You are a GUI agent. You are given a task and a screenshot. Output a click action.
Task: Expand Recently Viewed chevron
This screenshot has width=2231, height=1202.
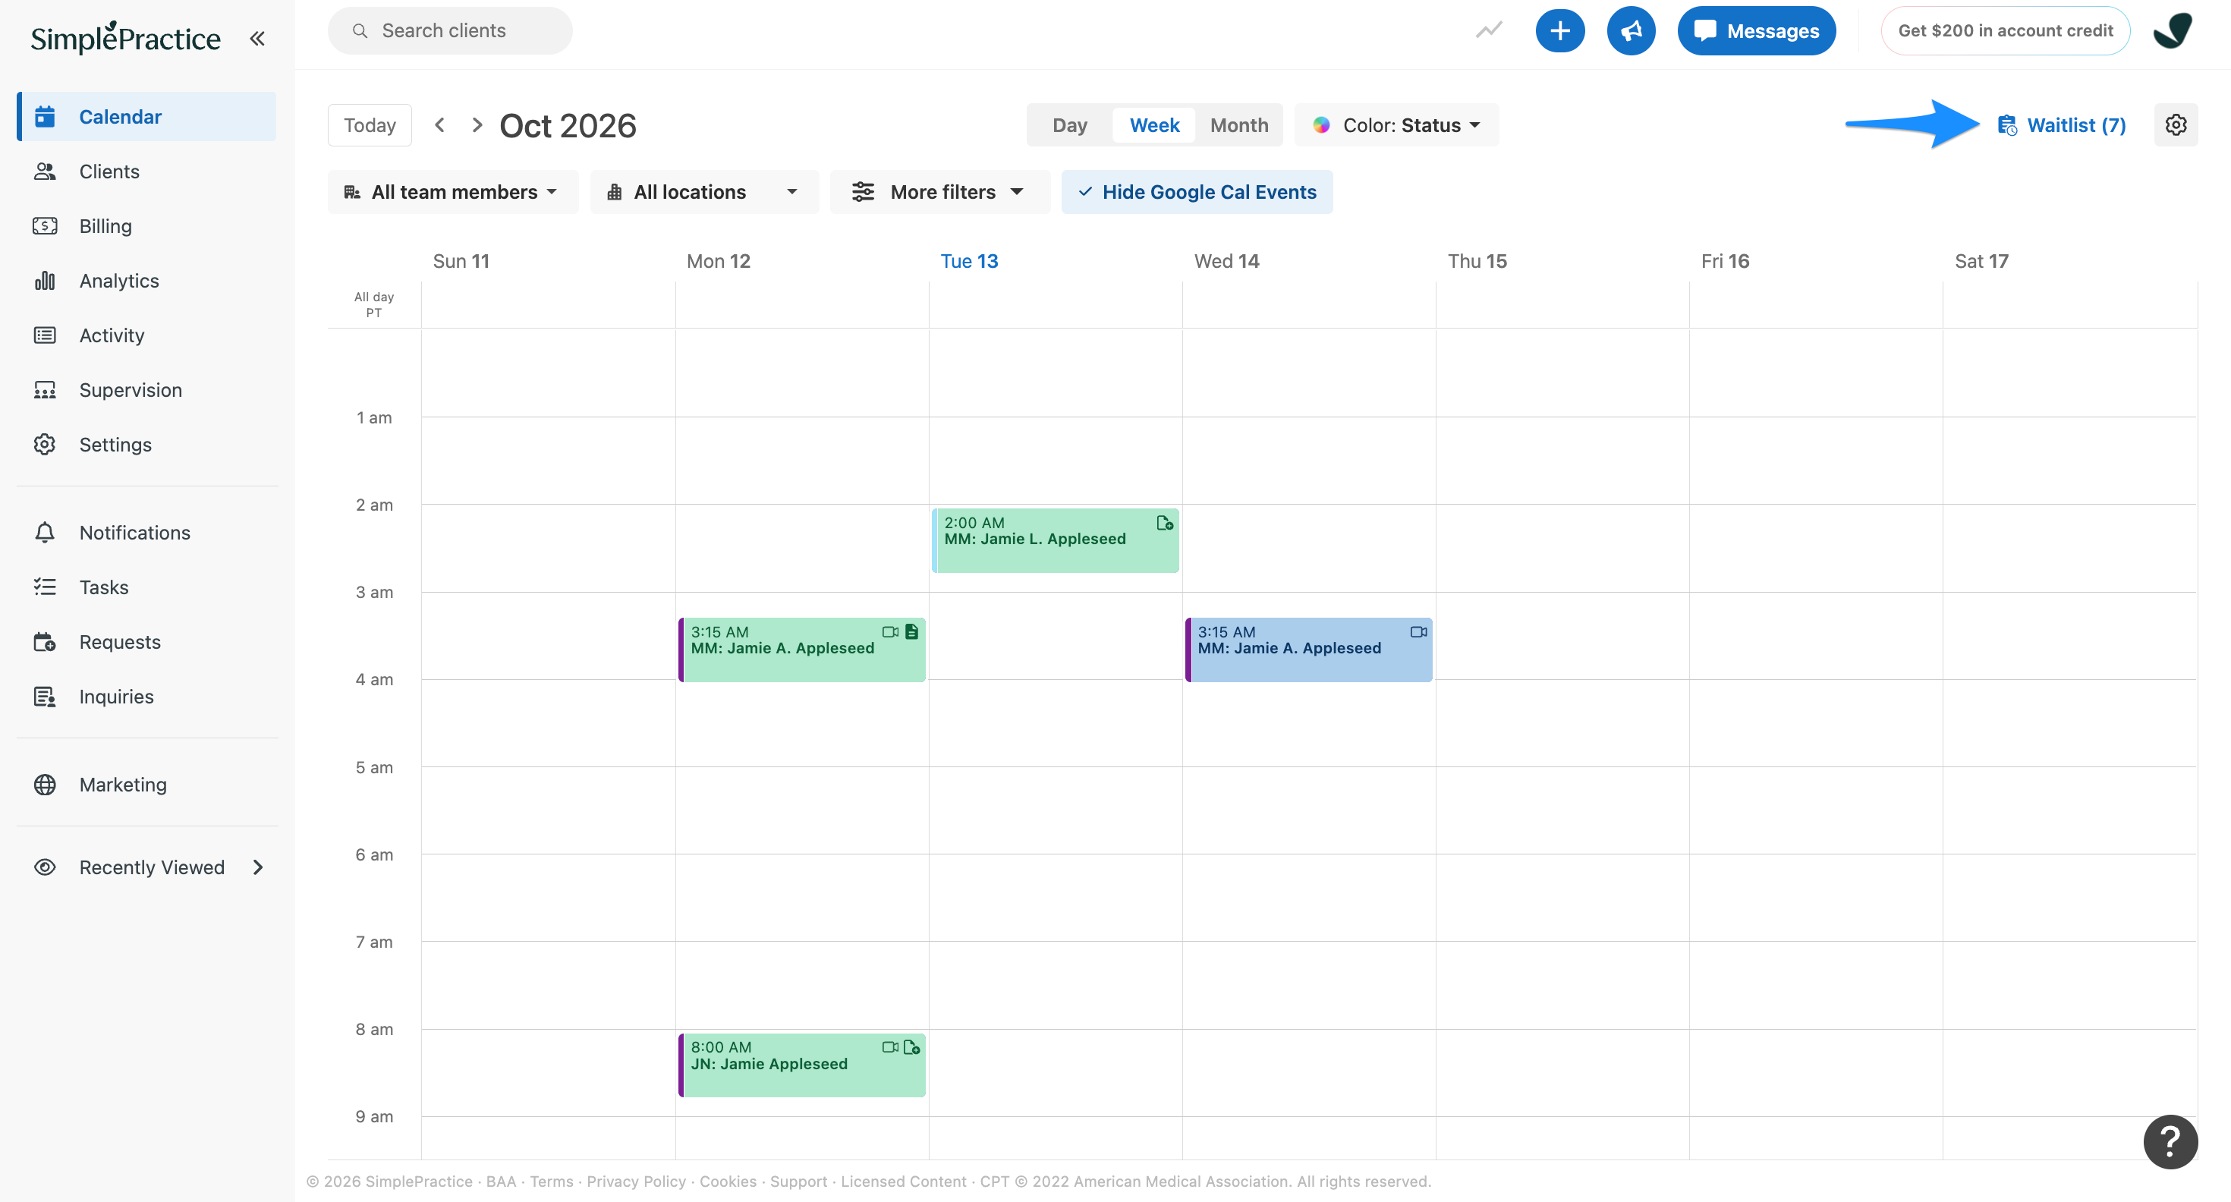(258, 867)
